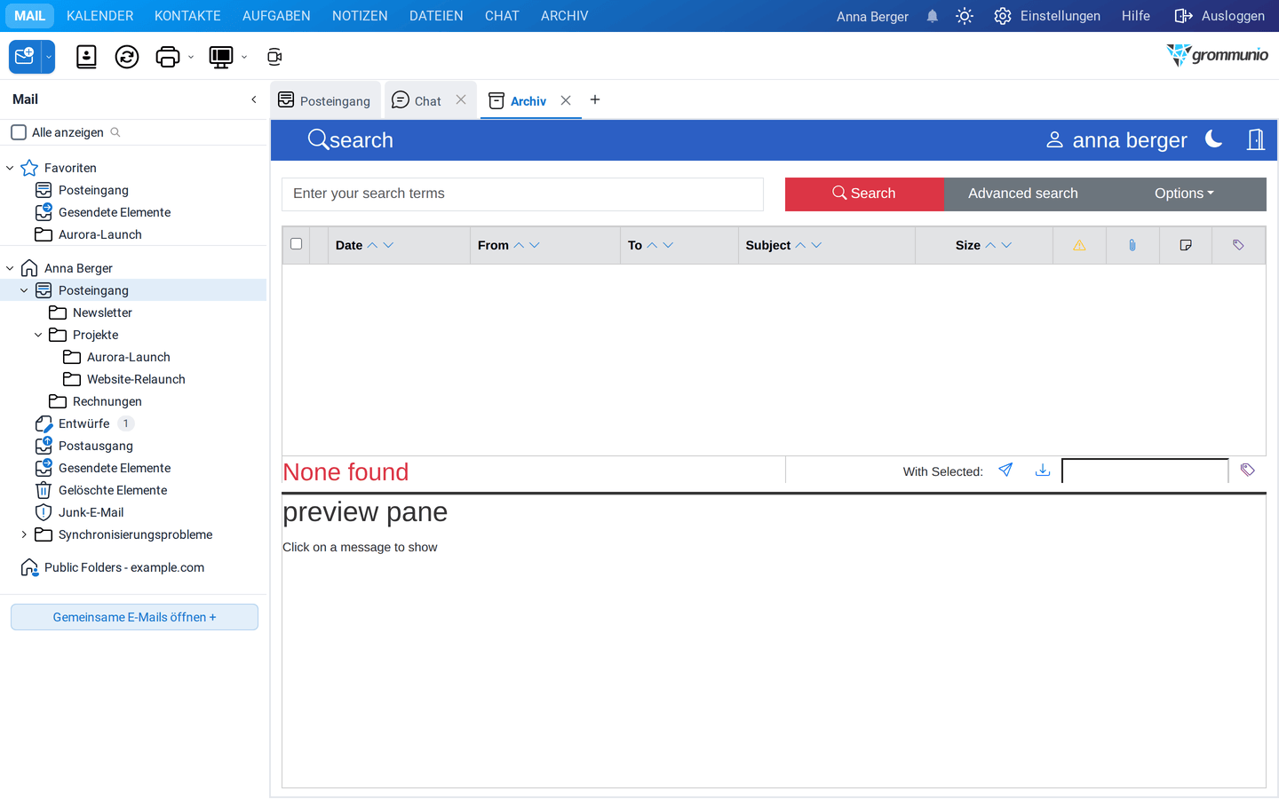Open the screen view layout icon
The width and height of the screenshot is (1279, 799).
[220, 57]
